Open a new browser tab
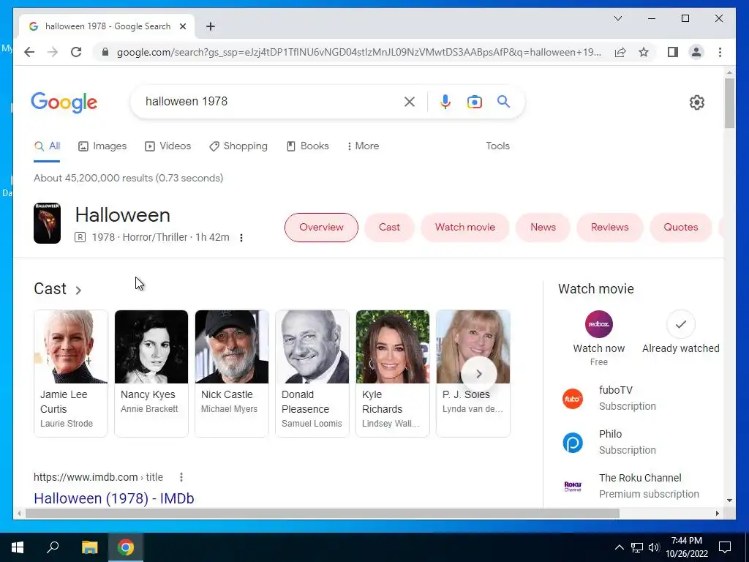The image size is (749, 562). pyautogui.click(x=210, y=26)
